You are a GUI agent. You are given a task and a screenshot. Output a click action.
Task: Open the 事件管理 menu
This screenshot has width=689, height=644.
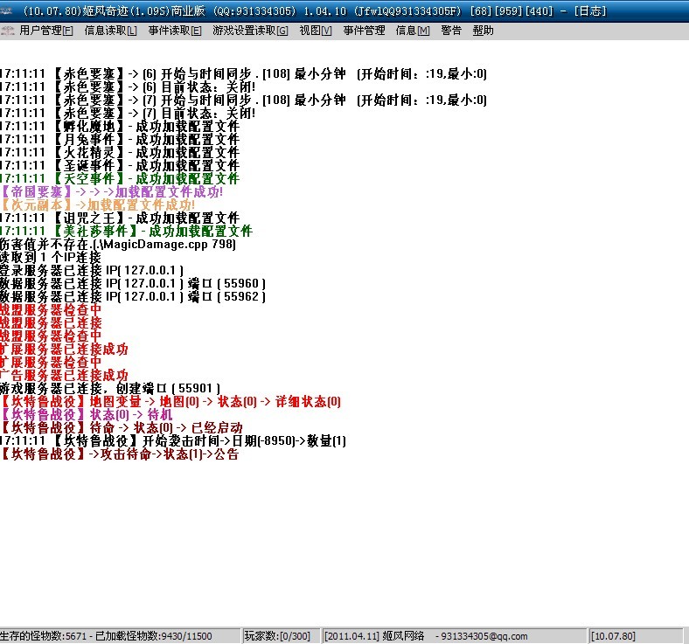(x=364, y=31)
